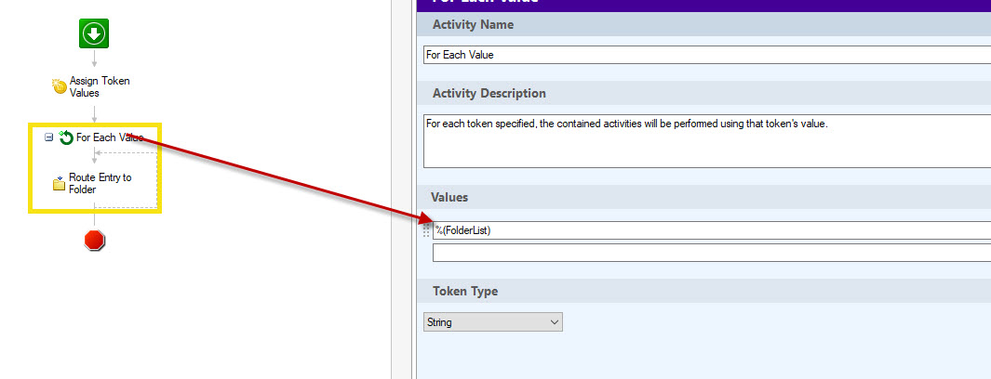991x379 pixels.
Task: Select the Assign Token Values activity label
Action: (100, 86)
